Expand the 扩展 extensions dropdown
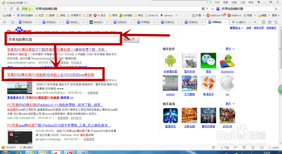Screen dimensions: 282x154 (204, 16)
